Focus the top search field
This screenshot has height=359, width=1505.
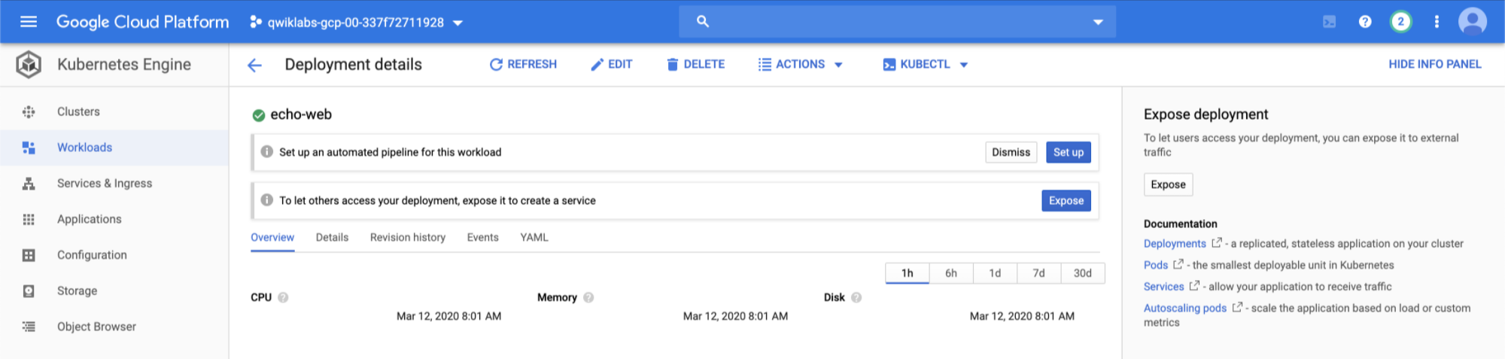click(897, 22)
